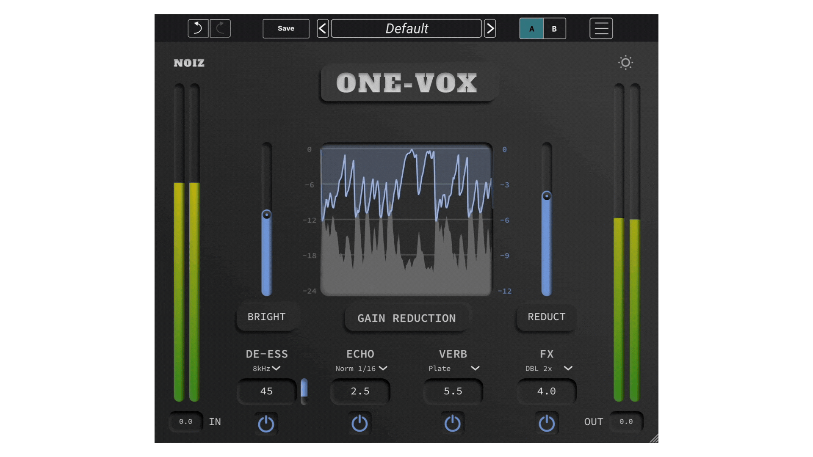
Task: Click the REDUCT slider handle
Action: pyautogui.click(x=547, y=196)
